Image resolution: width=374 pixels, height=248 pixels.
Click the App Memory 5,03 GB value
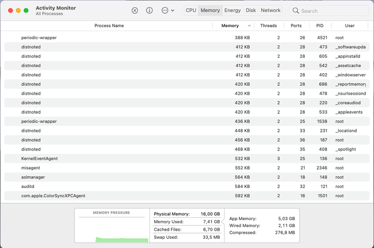[287, 219]
